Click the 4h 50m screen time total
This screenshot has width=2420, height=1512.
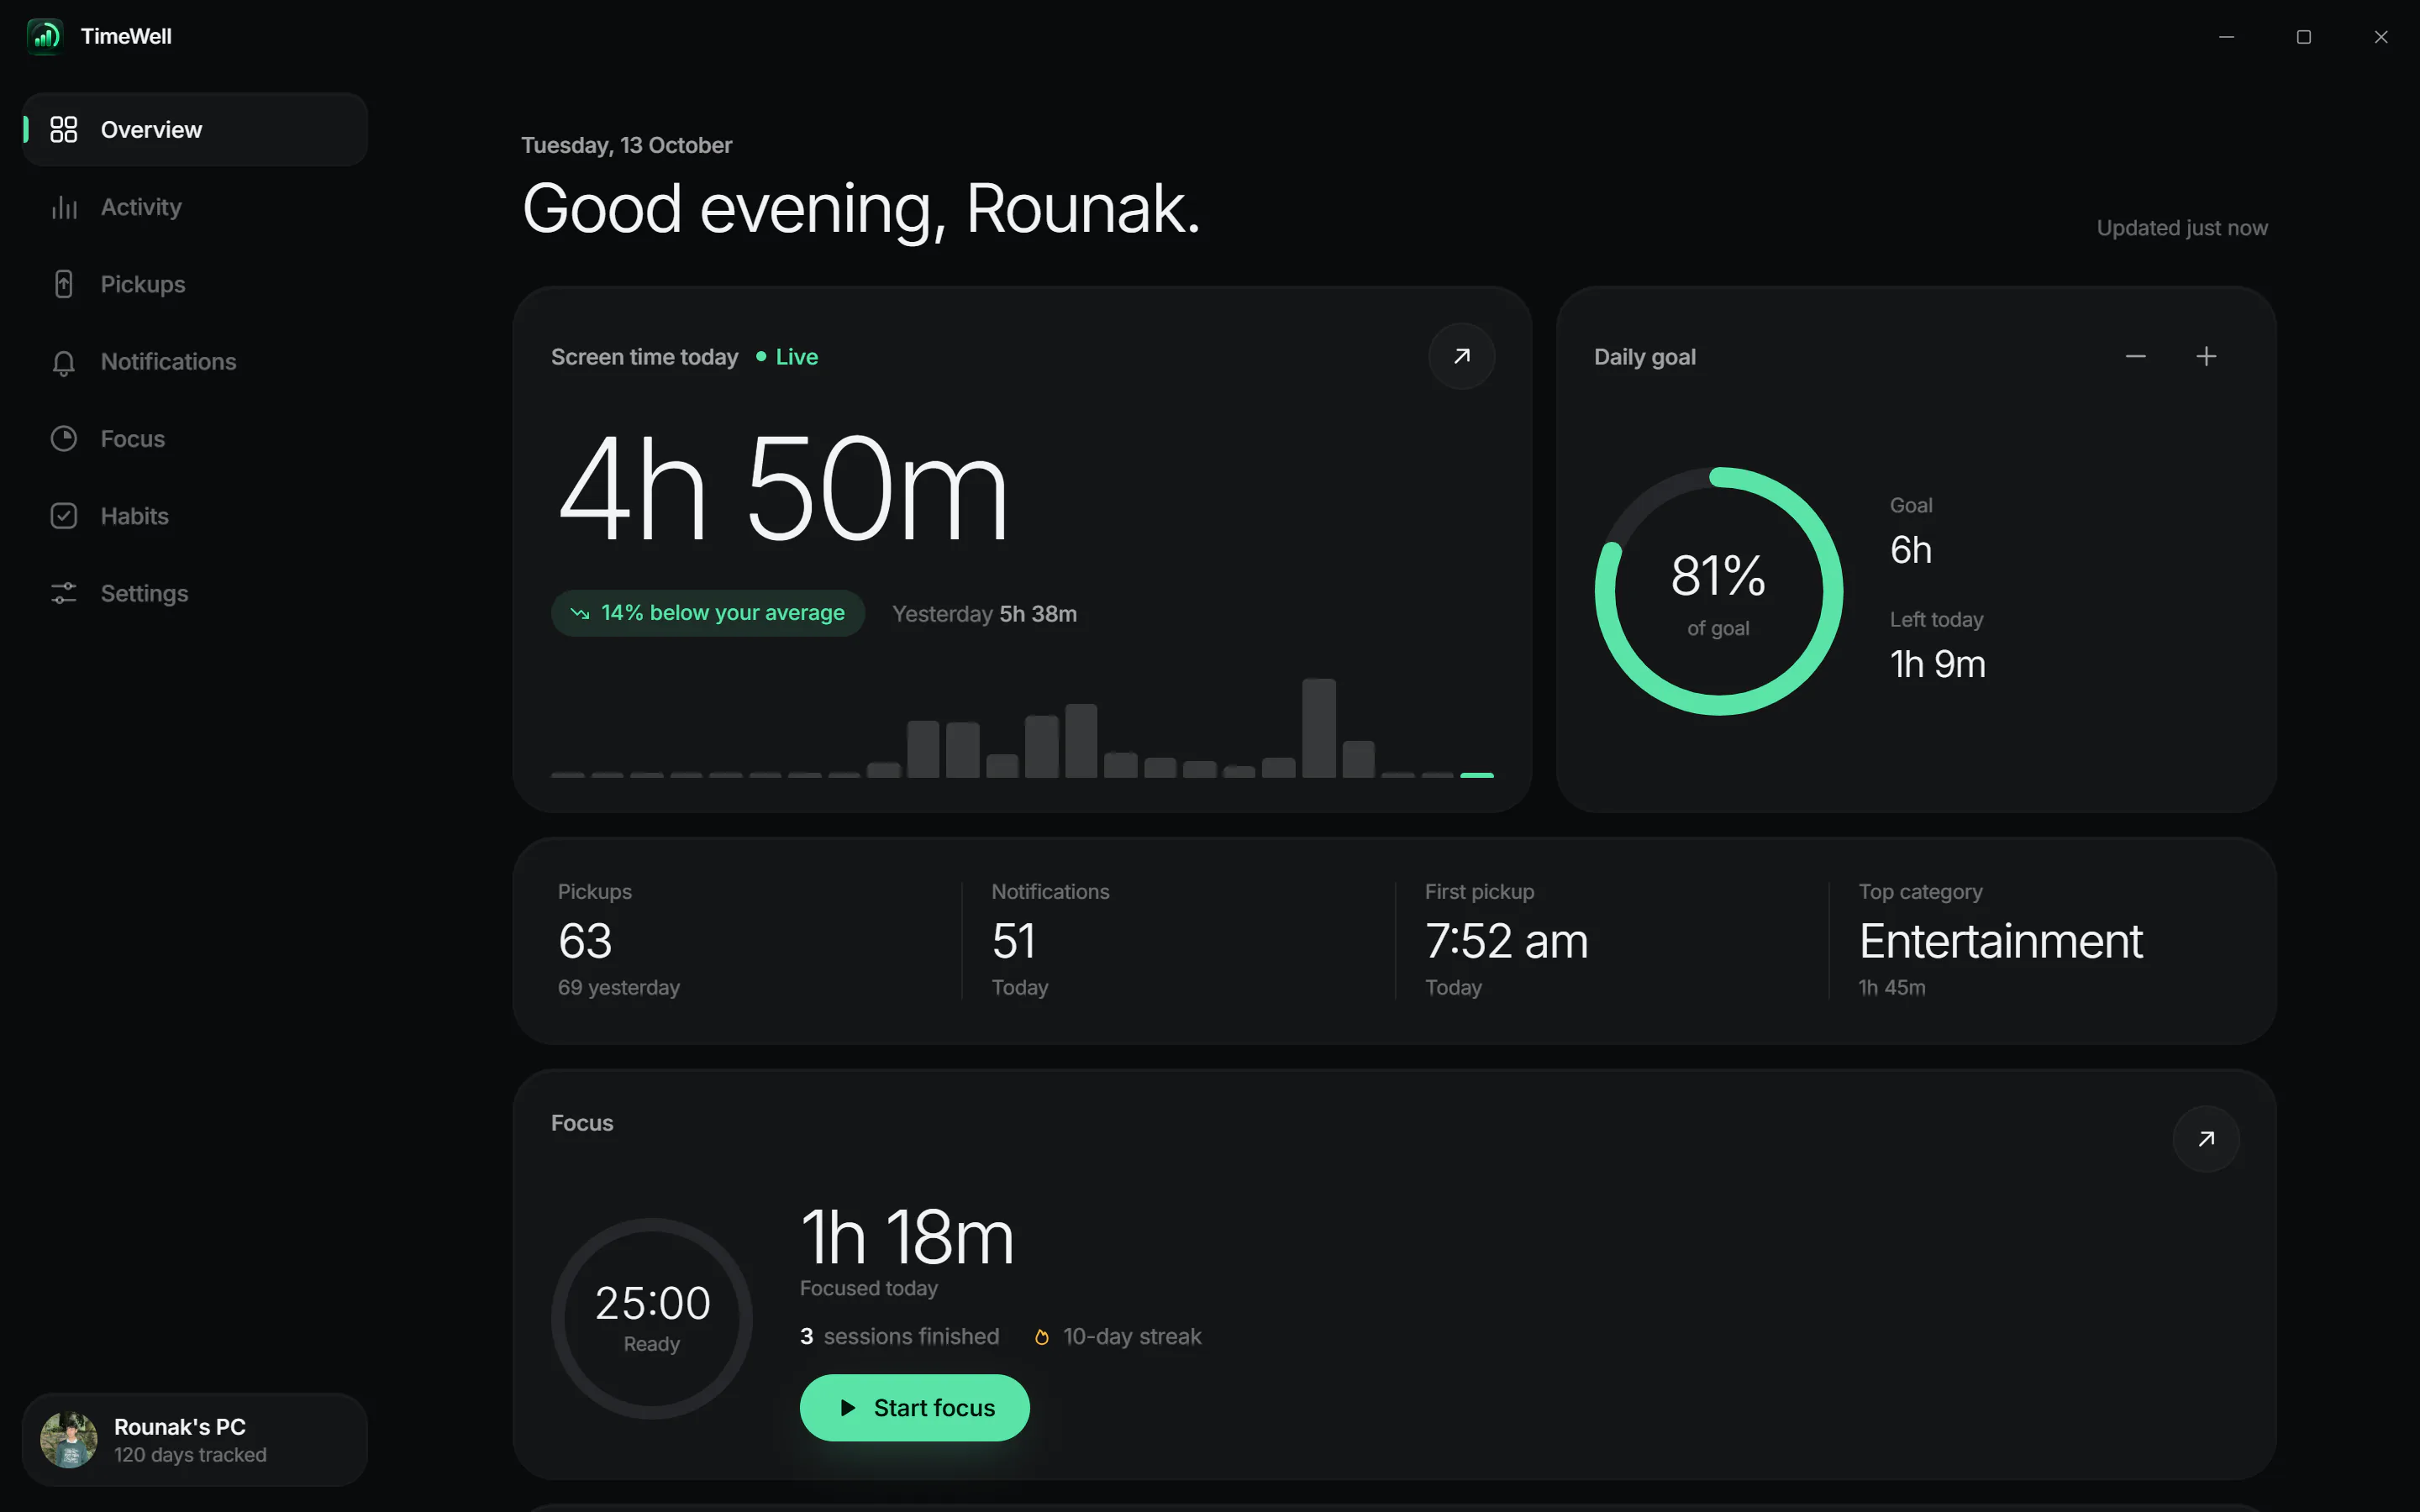[782, 489]
